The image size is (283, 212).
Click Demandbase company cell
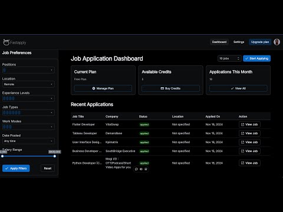coord(114,133)
